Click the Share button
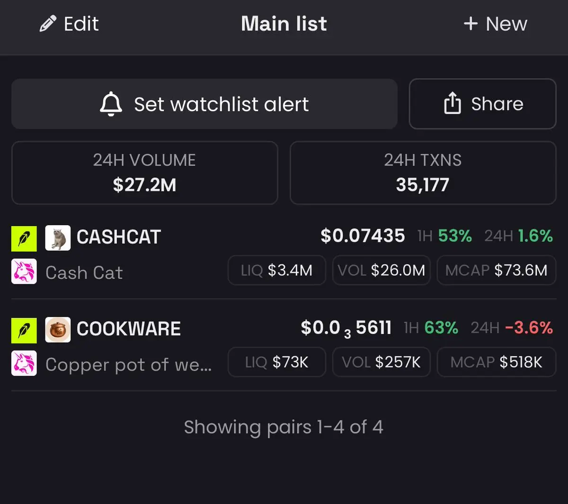Screen dimensions: 568x504 (x=482, y=104)
